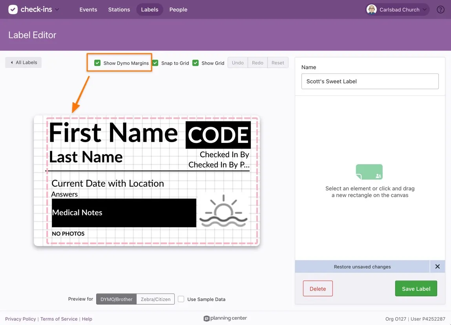Disable the Snap to Grid checkbox

(155, 63)
